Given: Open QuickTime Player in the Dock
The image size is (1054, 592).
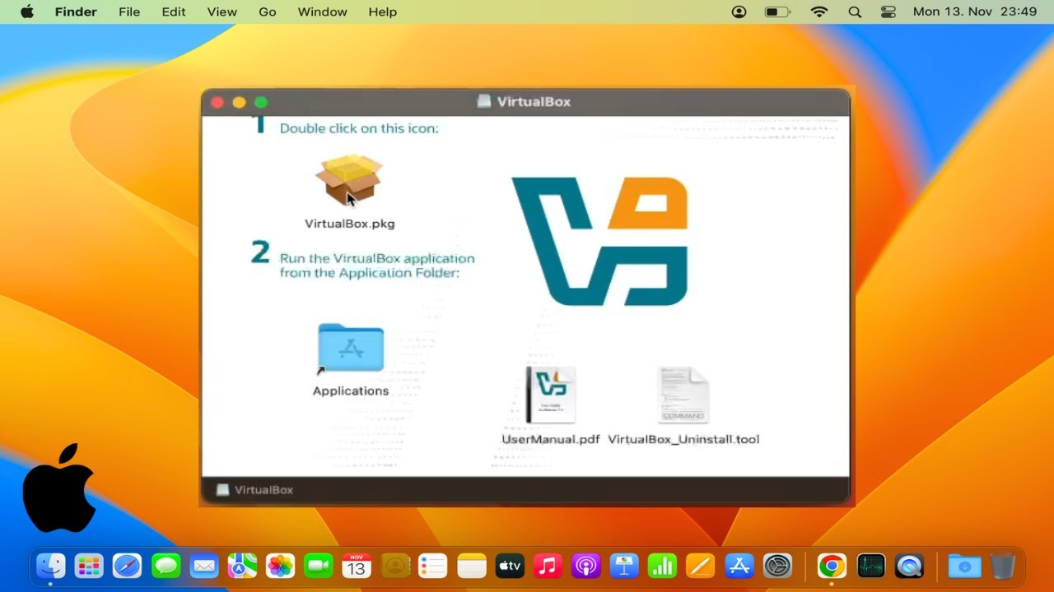Looking at the screenshot, I should [x=909, y=567].
